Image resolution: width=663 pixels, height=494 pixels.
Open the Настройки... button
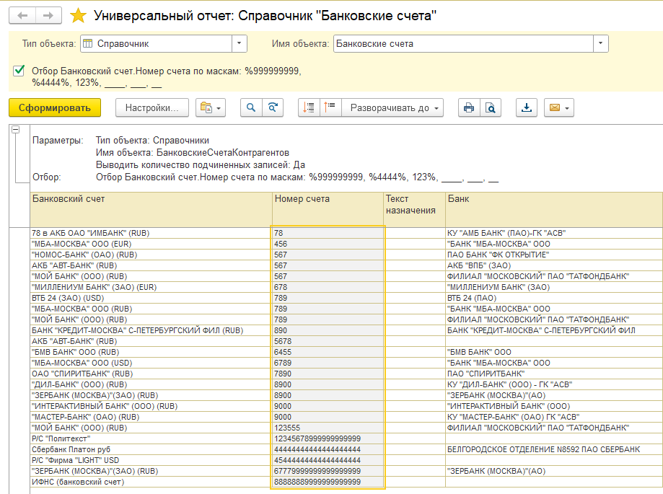pyautogui.click(x=152, y=107)
